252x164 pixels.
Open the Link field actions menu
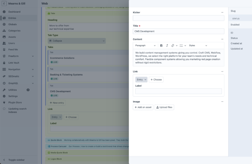(x=222, y=71)
